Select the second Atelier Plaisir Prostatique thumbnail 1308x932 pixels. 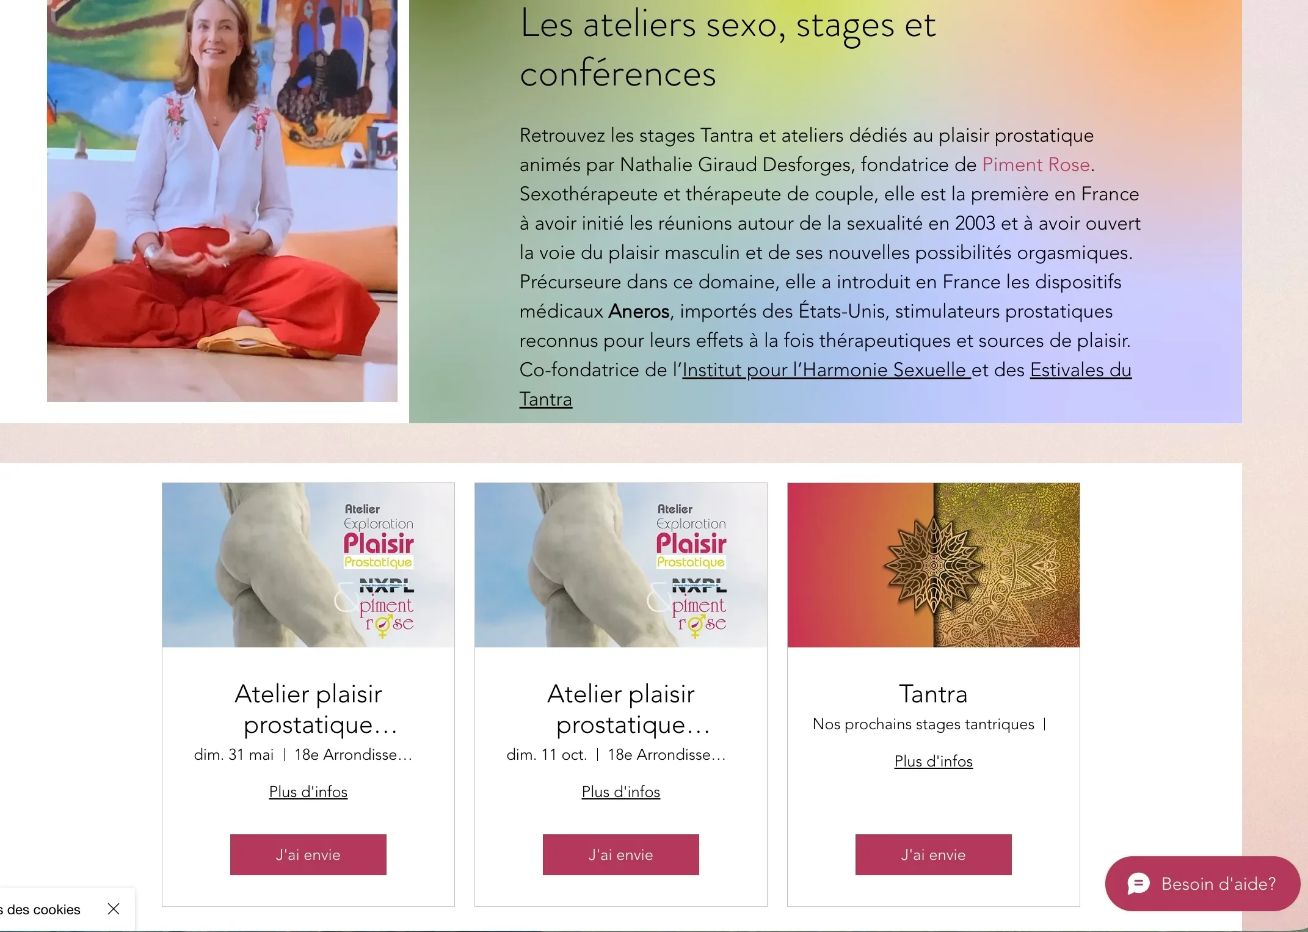tap(621, 565)
